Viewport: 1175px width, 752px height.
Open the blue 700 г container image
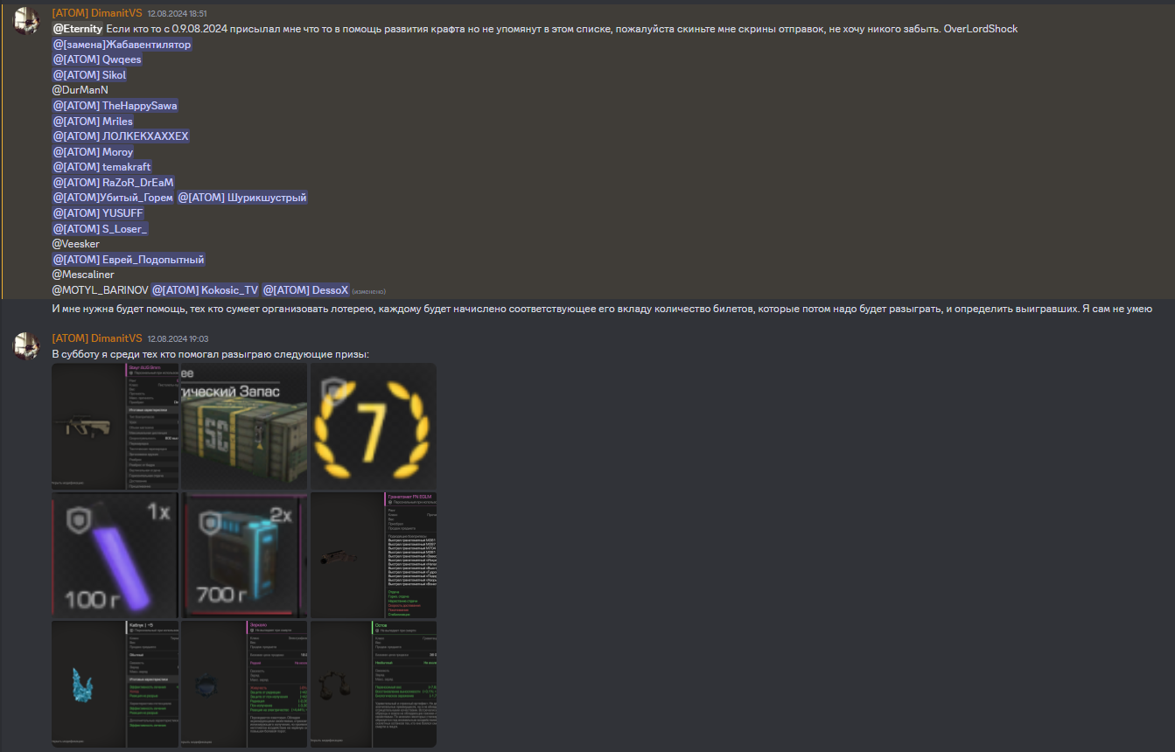click(x=244, y=555)
